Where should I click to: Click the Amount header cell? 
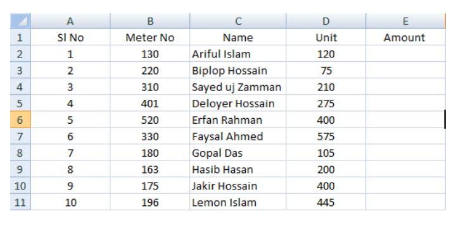406,37
